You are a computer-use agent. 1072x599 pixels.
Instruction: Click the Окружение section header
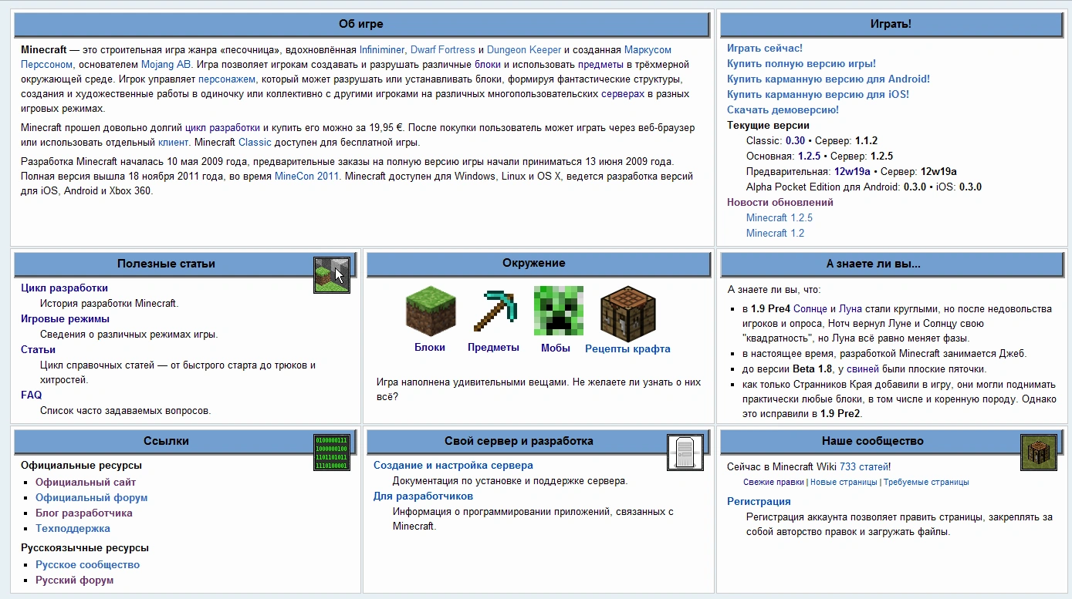pos(538,264)
